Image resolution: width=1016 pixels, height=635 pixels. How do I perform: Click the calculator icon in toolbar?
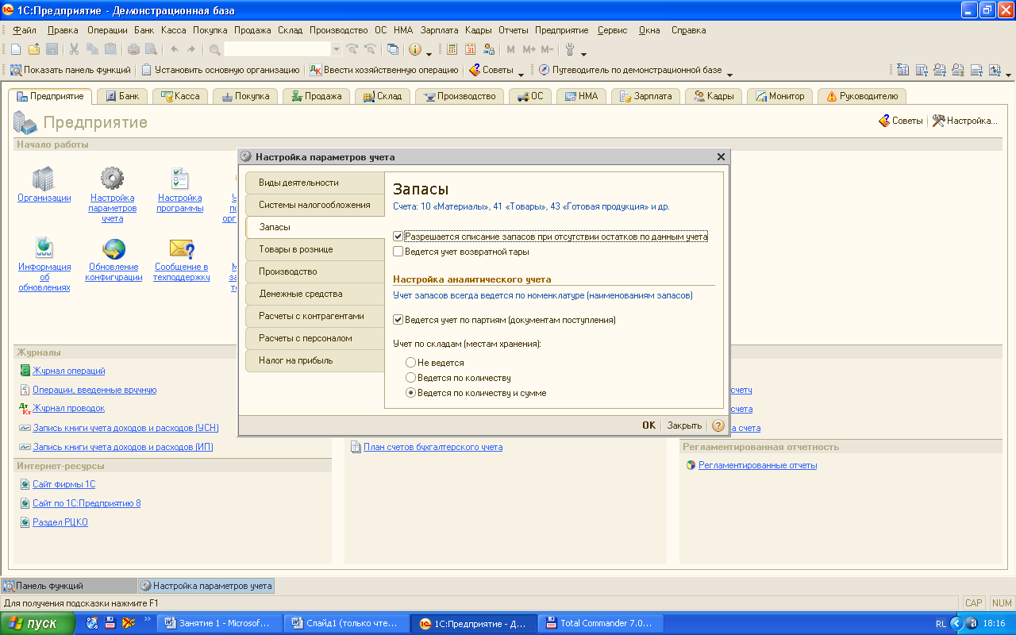[x=452, y=49]
